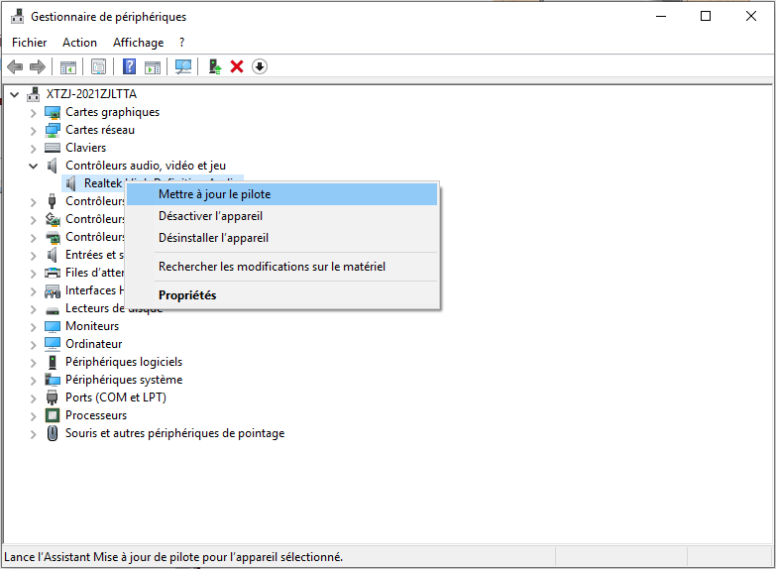Click the Moniteurs monitor icon

[x=53, y=326]
